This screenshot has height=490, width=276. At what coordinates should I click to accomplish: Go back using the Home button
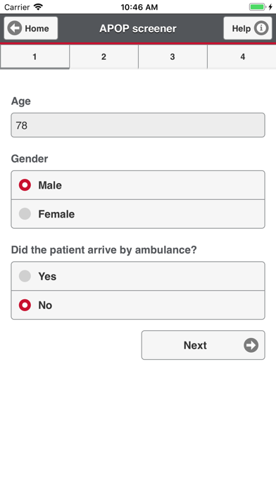tap(31, 28)
